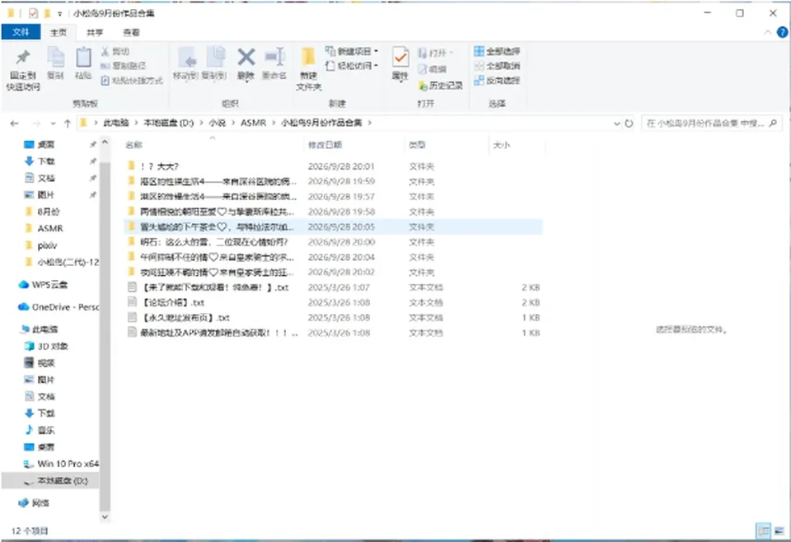Navigate to ASMR in the address breadcrumb
Screen dimensions: 791x542
tap(253, 123)
